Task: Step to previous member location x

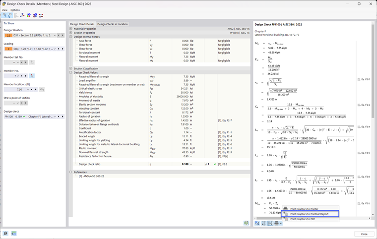Action: click(x=32, y=89)
